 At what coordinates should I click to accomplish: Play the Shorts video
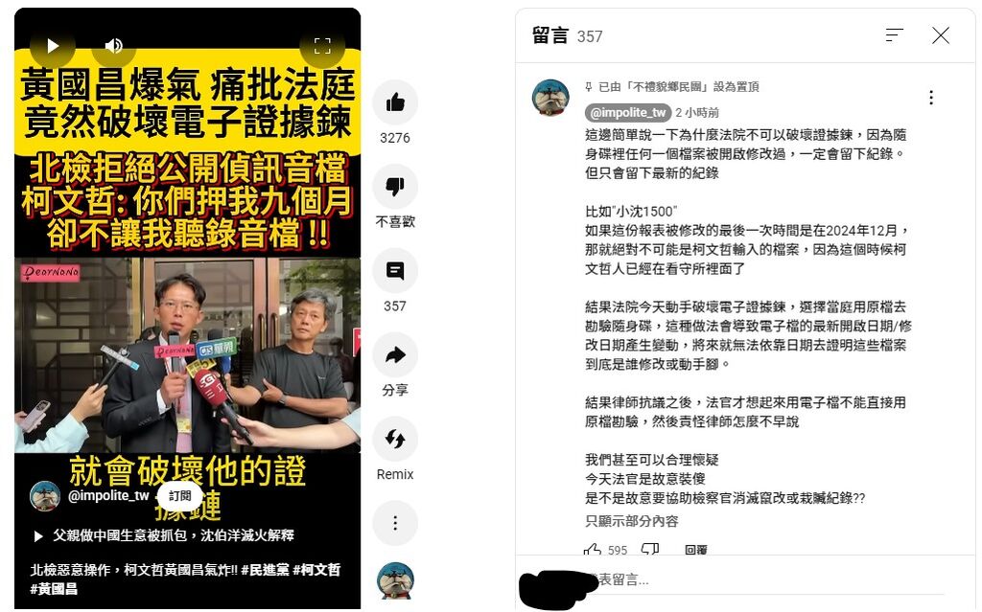(53, 45)
